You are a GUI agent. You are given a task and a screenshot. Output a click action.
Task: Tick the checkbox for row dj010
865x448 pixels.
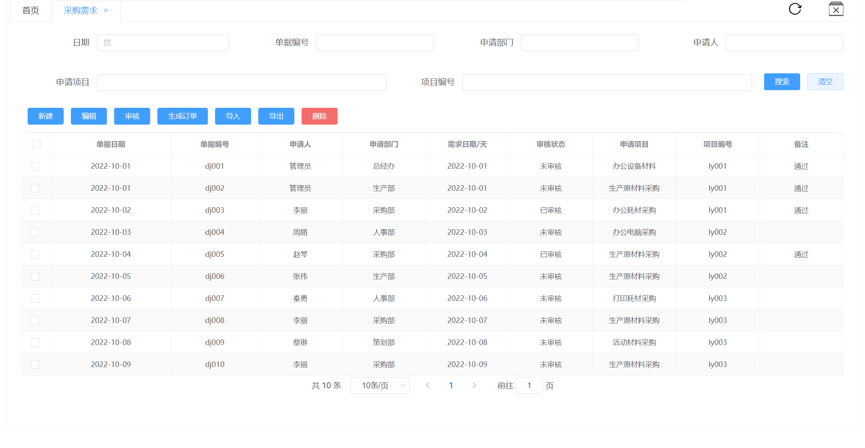35,365
